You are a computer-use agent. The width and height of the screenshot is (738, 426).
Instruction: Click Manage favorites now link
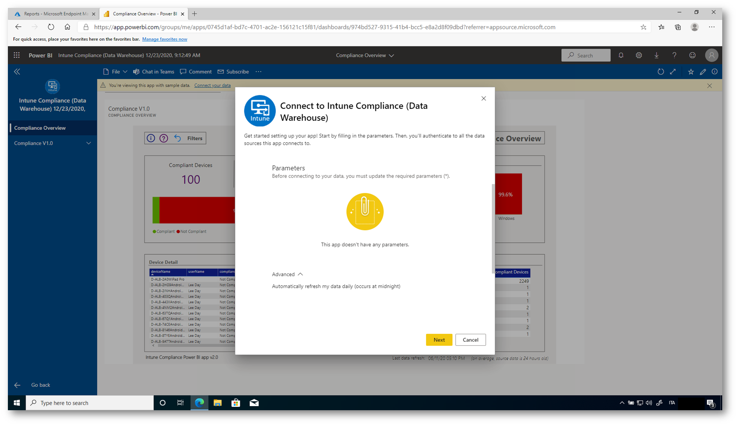tap(165, 39)
